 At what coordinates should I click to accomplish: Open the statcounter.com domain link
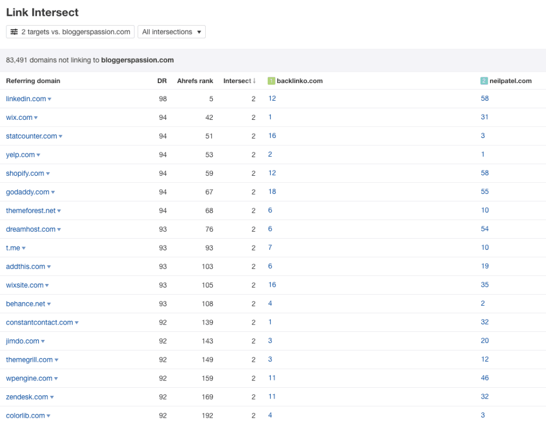coord(31,136)
